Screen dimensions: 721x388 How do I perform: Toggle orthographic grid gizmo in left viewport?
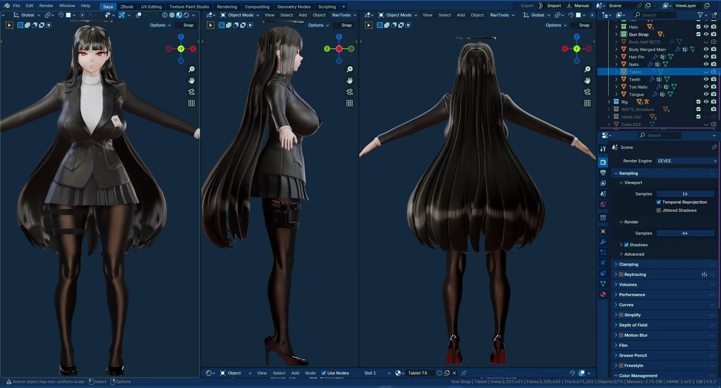pos(192,103)
